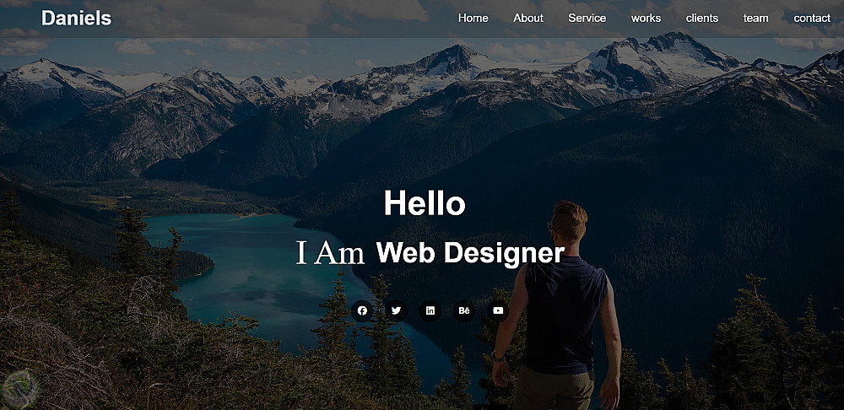Open the About nav link
Screen dimensions: 844x410
pos(528,19)
